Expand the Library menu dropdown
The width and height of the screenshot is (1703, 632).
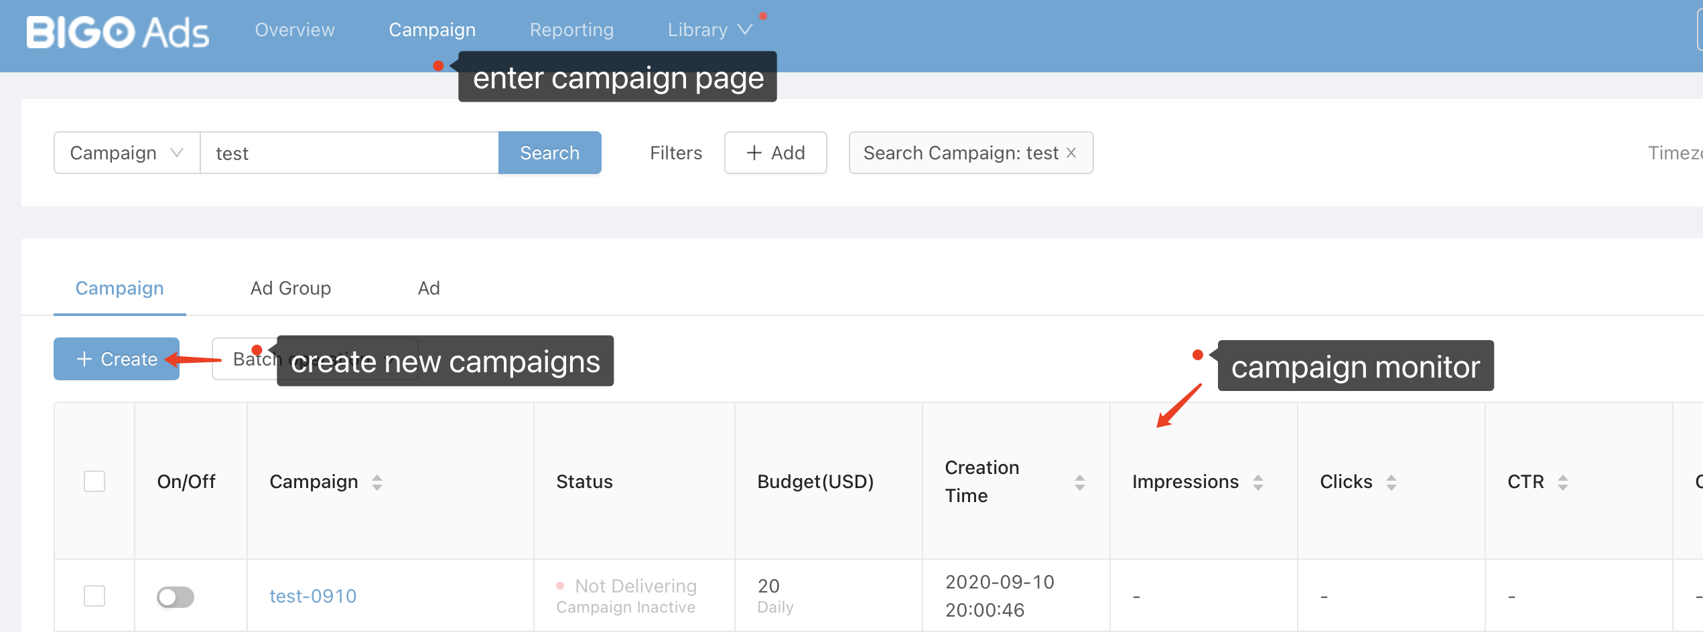coord(709,30)
